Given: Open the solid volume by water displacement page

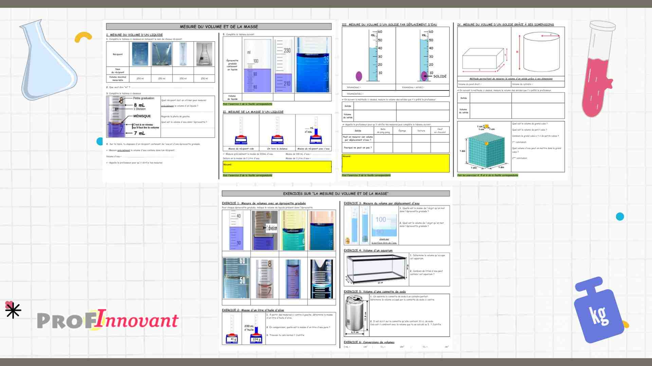Looking at the screenshot, I should [x=453, y=100].
